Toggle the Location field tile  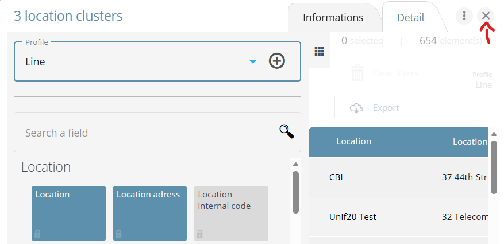(68, 212)
